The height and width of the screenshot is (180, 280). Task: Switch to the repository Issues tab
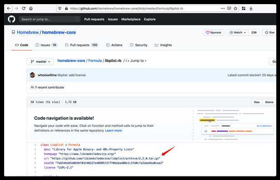pos(46,45)
